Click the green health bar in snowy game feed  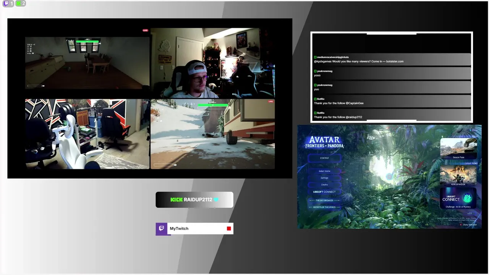[x=213, y=105]
